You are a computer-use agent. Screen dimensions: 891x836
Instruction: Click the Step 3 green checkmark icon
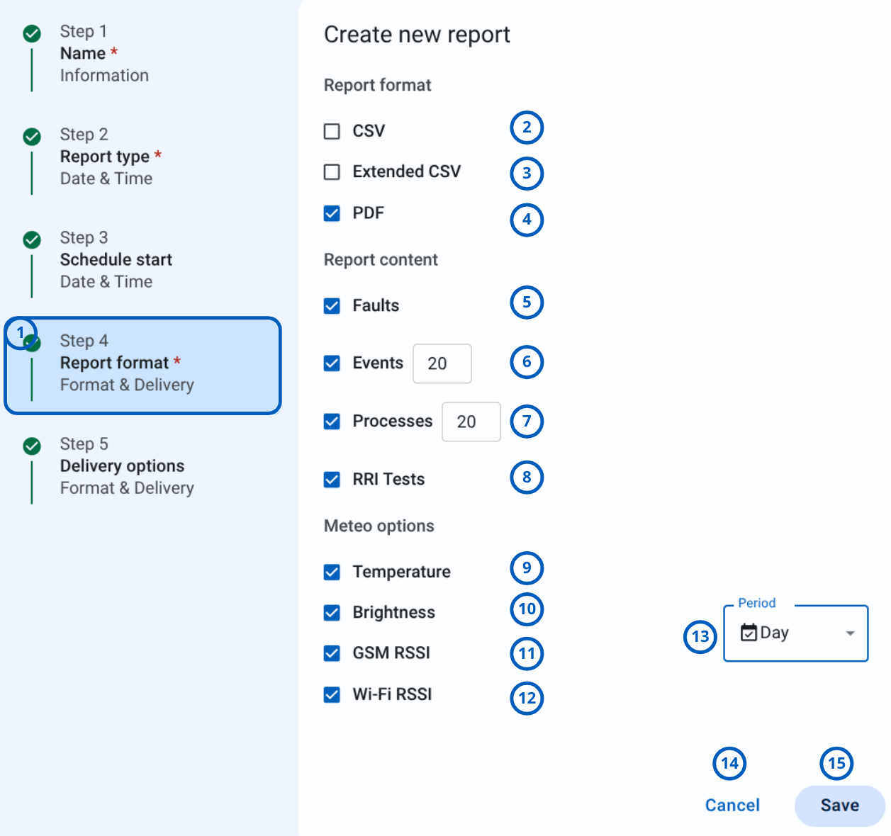click(32, 239)
